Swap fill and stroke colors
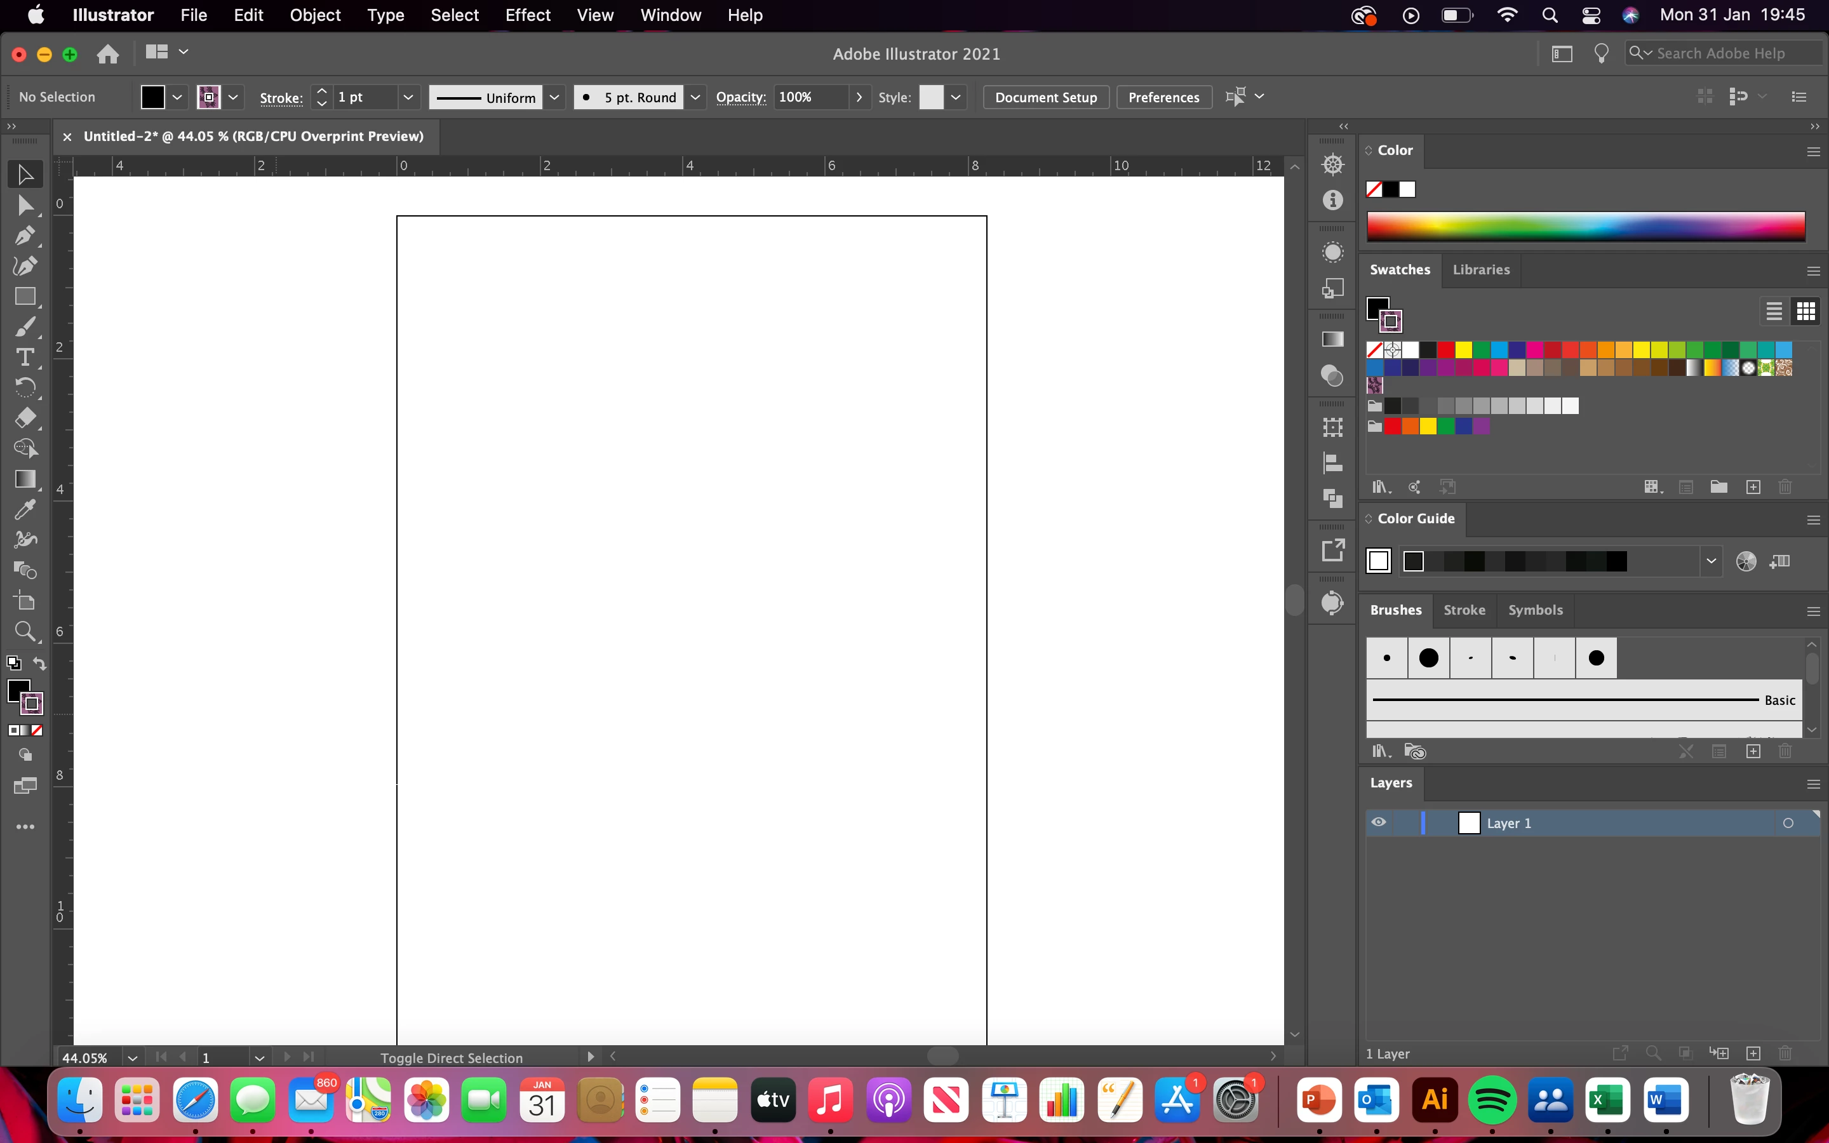The width and height of the screenshot is (1829, 1143). coord(39,664)
